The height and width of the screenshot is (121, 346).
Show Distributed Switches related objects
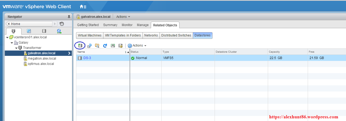click(176, 35)
